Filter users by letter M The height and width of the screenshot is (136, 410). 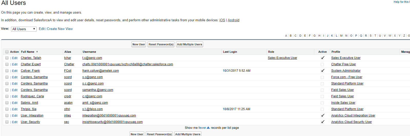pos(341,36)
